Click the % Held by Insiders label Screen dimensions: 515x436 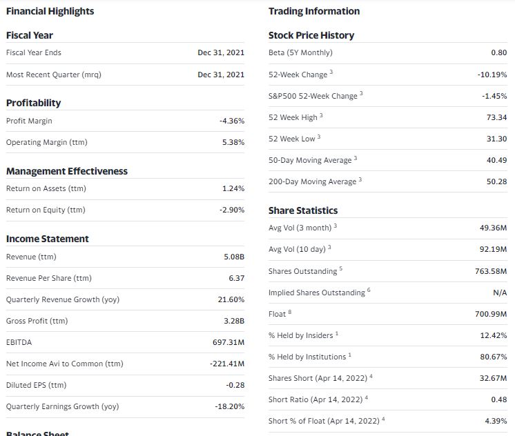click(301, 335)
